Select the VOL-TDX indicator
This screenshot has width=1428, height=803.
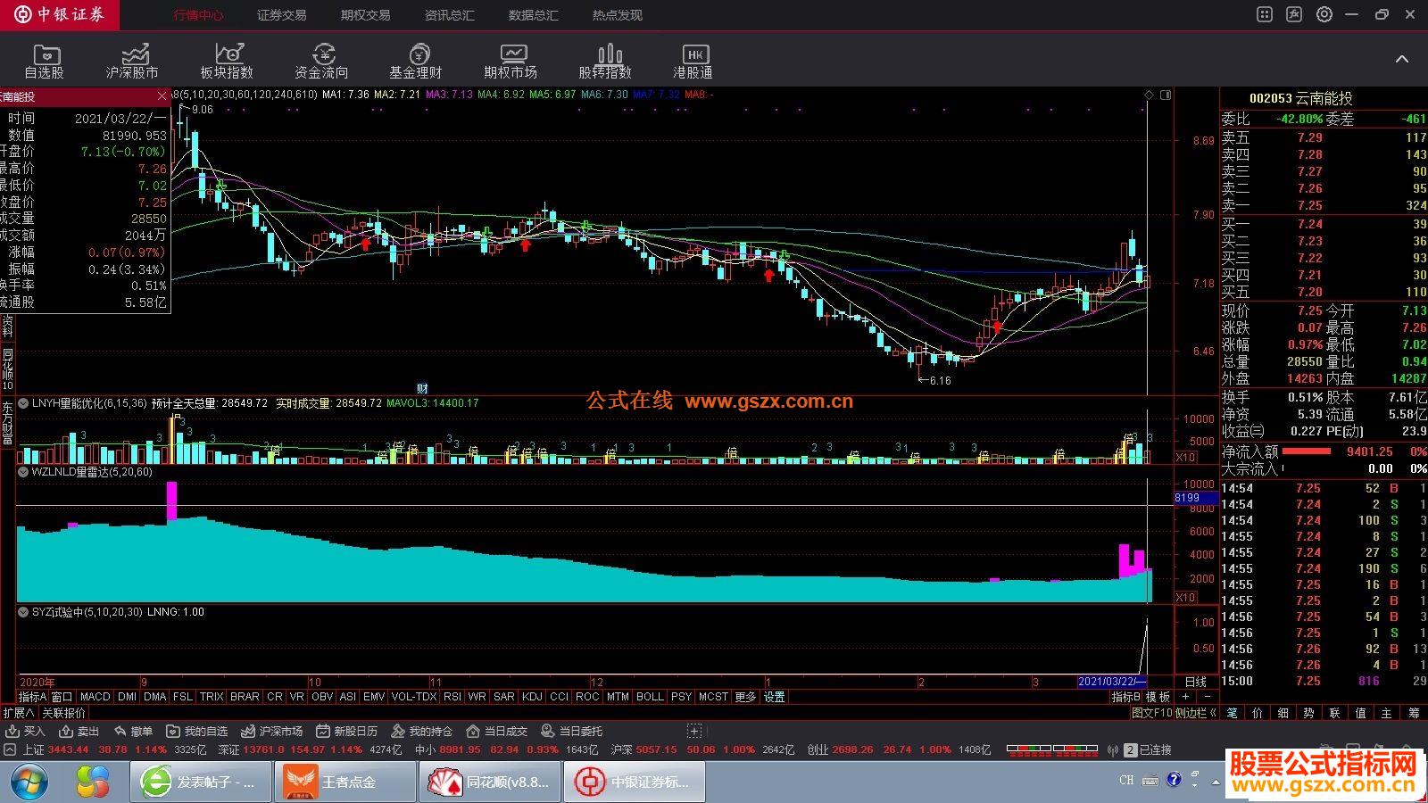pyautogui.click(x=414, y=697)
